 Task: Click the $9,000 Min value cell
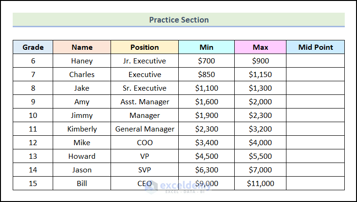tap(206, 183)
